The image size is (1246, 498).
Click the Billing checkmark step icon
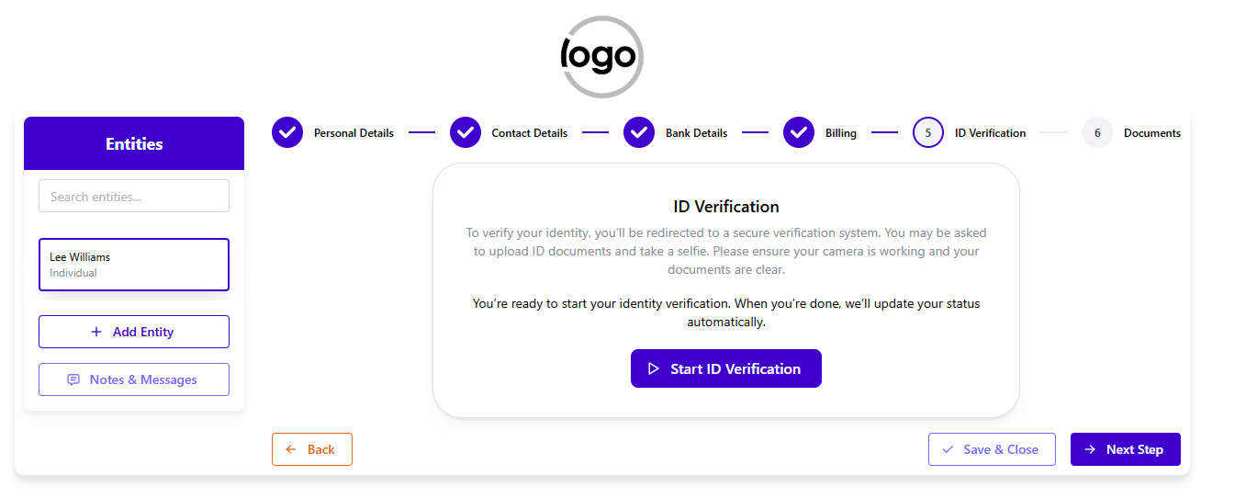(799, 132)
